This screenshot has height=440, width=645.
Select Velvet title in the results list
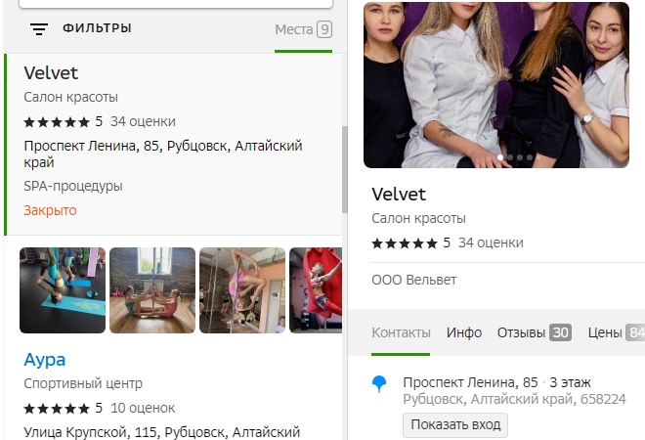[51, 73]
